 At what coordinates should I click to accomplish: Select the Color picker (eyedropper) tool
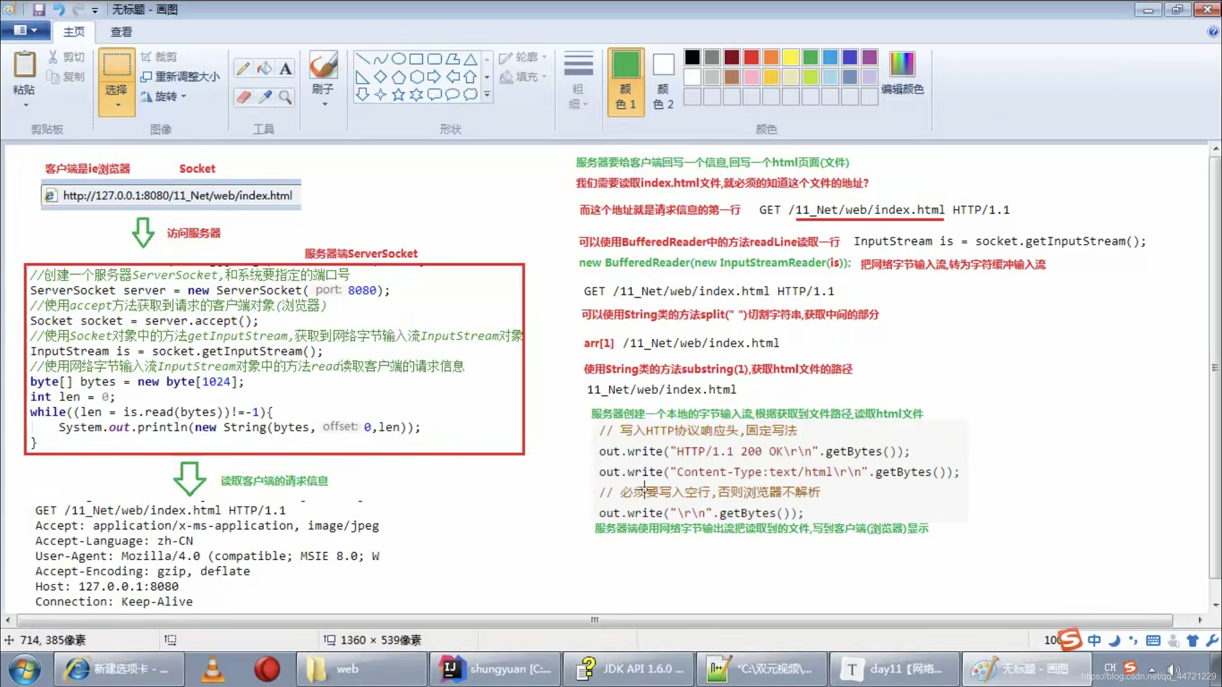tap(264, 97)
